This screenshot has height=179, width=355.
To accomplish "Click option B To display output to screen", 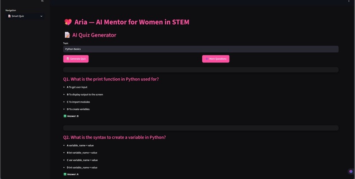I will 85,95.
